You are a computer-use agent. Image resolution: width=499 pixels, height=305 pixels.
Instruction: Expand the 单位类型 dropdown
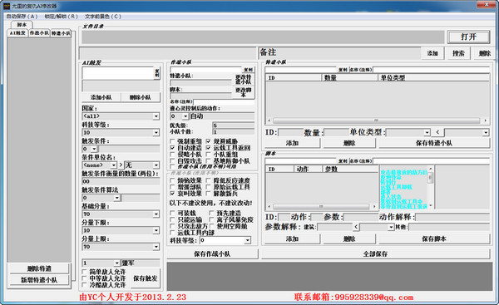coord(427,132)
